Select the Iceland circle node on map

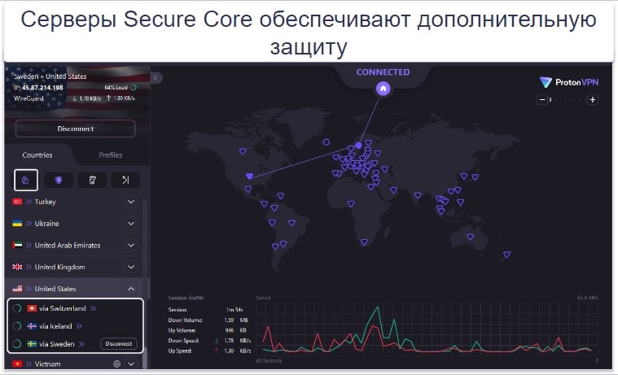click(326, 142)
